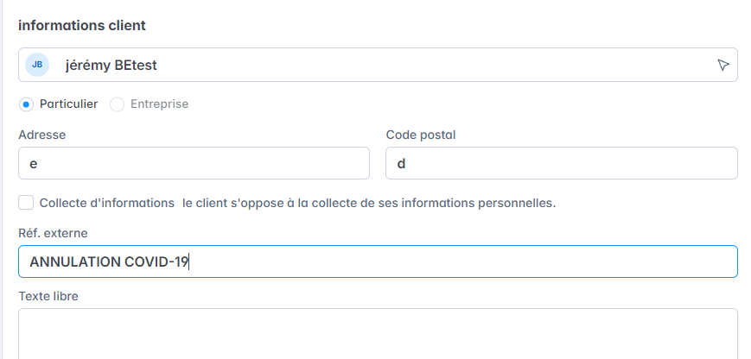Click the vertical bar on the left edge
The width and height of the screenshot is (751, 359).
pyautogui.click(x=2, y=179)
